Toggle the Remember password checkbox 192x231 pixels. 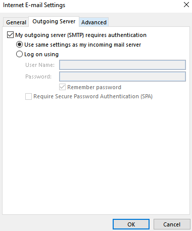point(62,87)
